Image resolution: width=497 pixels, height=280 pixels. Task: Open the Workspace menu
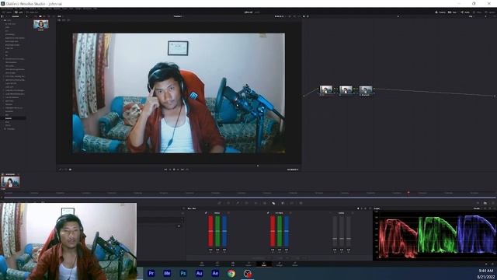coord(88,9)
